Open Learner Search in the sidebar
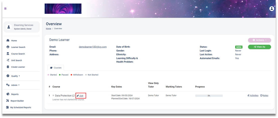Image resolution: width=278 pixels, height=118 pixels. tap(18, 47)
